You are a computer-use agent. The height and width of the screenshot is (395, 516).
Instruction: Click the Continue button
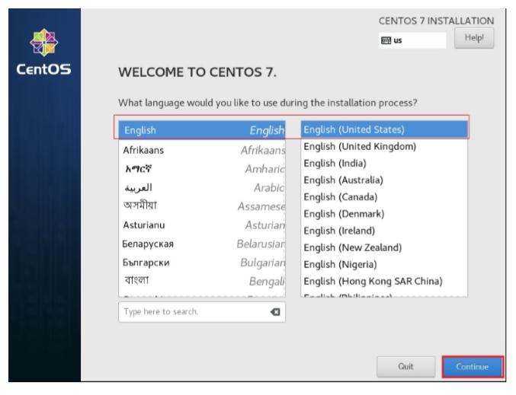(x=473, y=366)
